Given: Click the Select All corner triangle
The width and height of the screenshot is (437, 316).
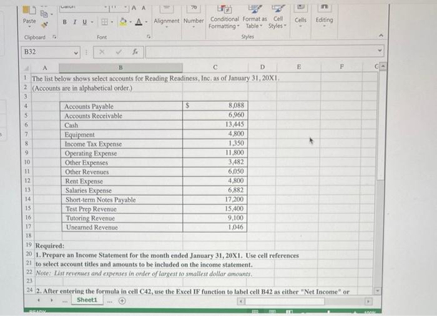Looking at the screenshot, I should (x=27, y=68).
